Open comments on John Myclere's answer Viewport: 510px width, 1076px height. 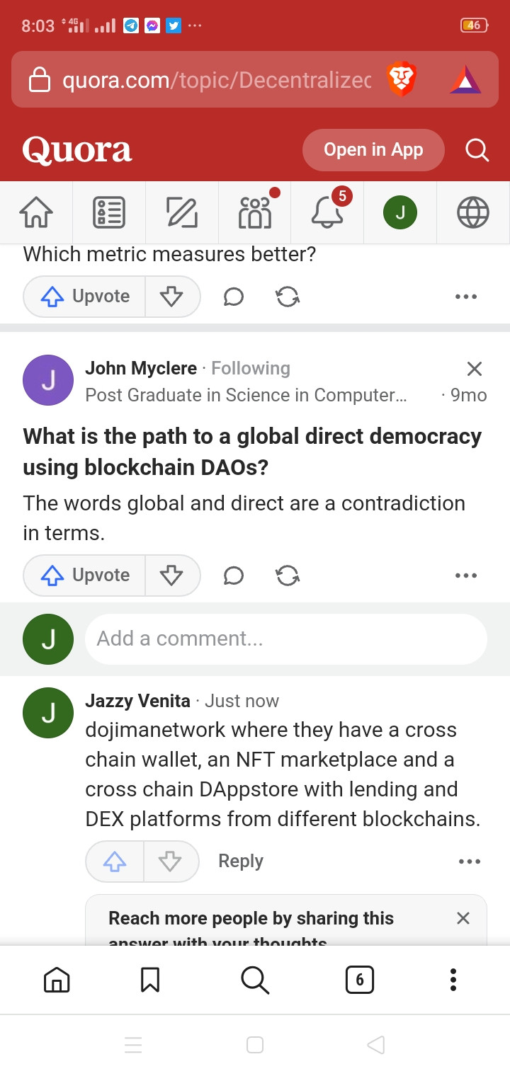pos(233,576)
